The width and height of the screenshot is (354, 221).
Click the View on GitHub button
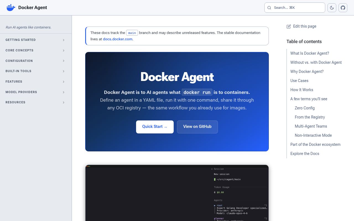click(197, 127)
